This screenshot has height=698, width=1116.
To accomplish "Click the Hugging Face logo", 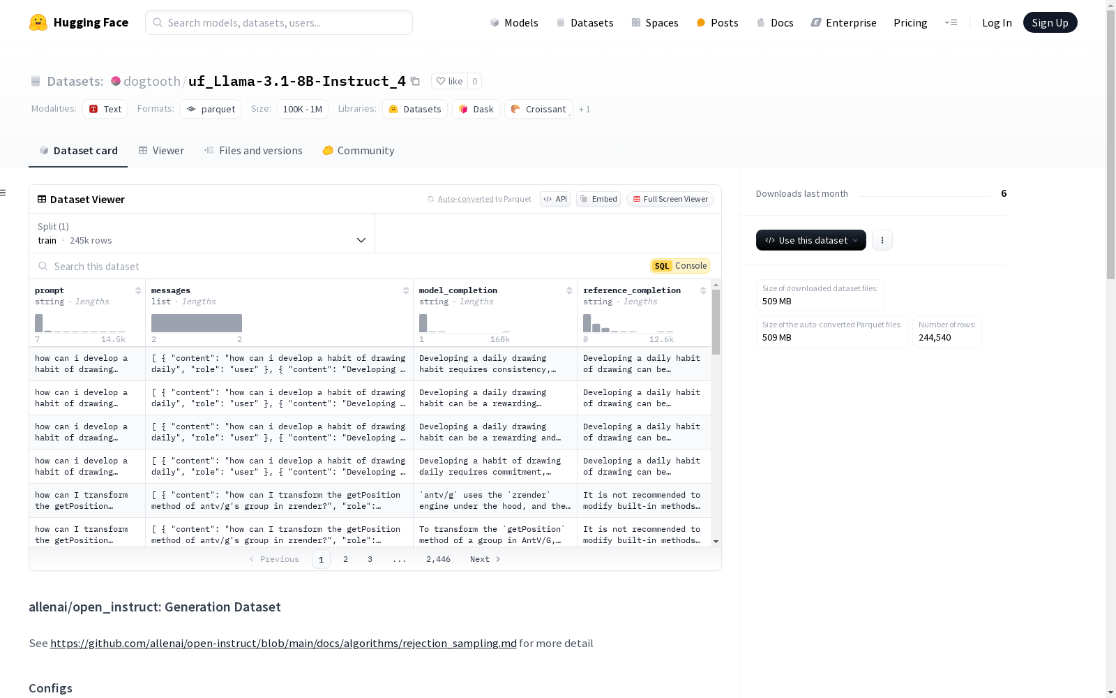I will tap(78, 22).
